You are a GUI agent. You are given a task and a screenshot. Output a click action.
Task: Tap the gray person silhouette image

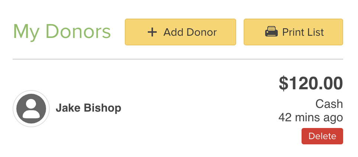click(31, 109)
